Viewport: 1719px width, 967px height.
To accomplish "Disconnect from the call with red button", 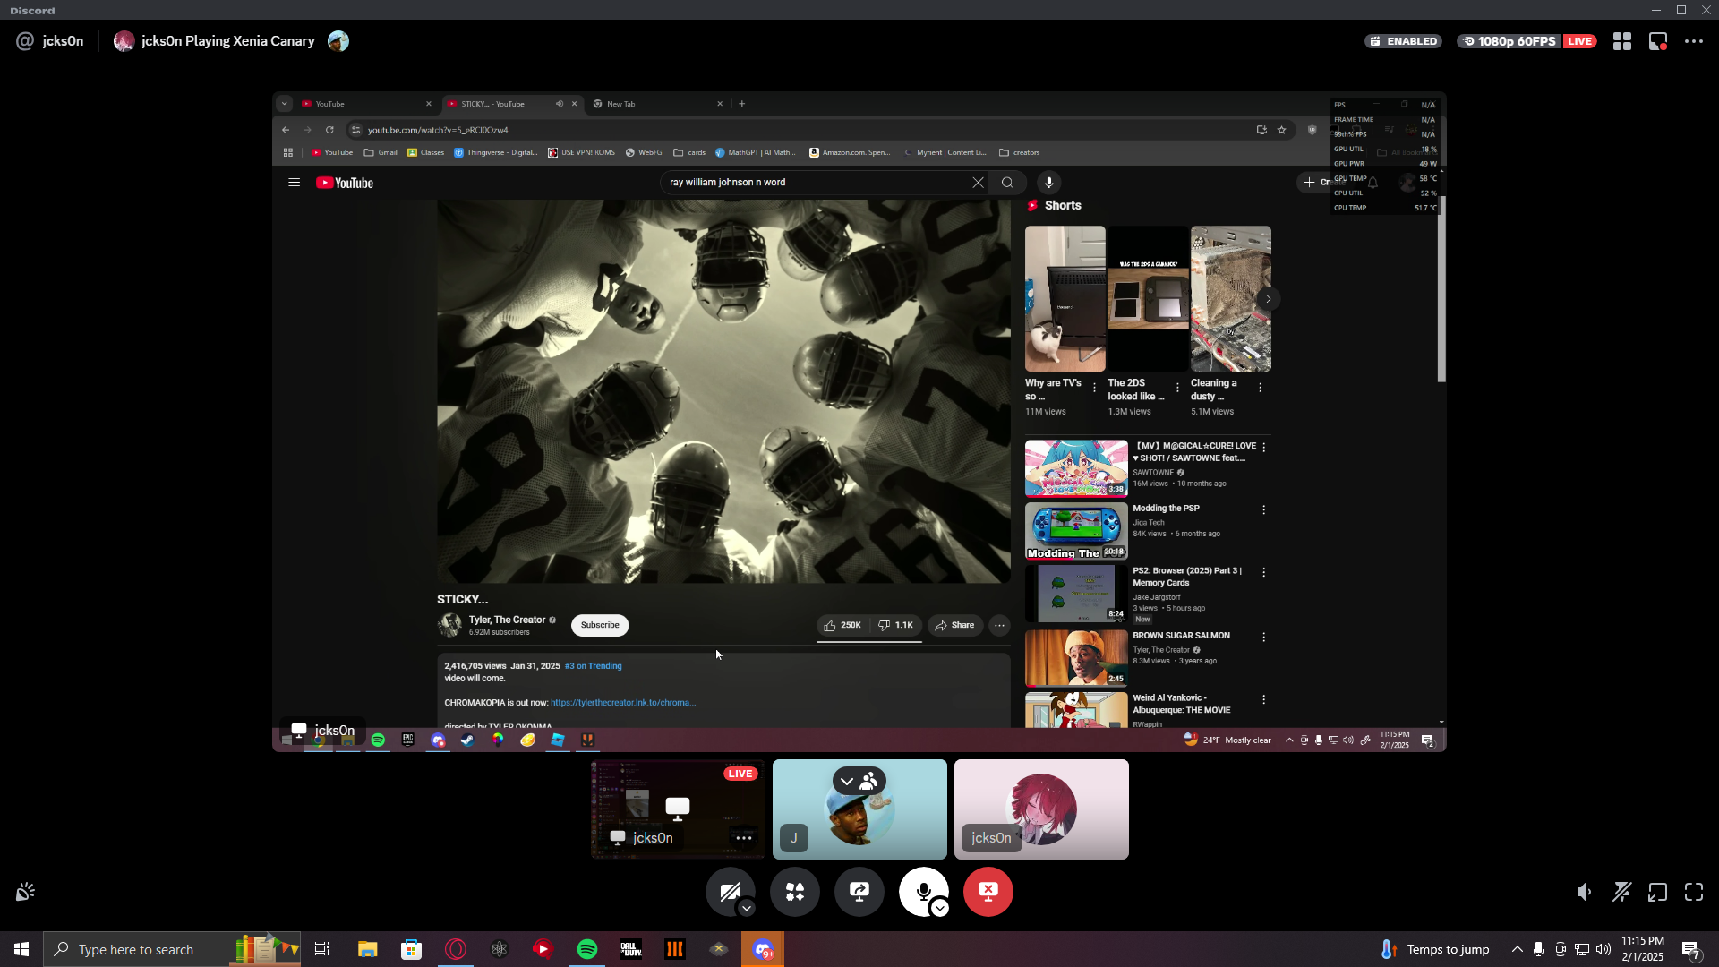I will pyautogui.click(x=988, y=892).
